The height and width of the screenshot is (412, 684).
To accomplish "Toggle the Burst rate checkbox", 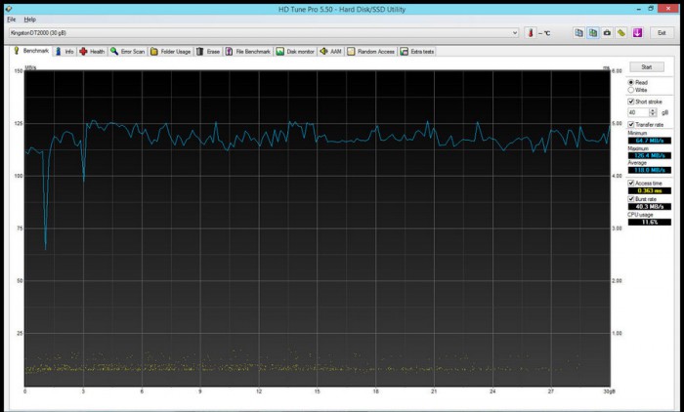I will tap(631, 199).
